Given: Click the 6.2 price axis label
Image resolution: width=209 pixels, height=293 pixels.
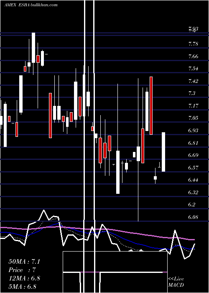Looking at the screenshot, I should click(192, 204).
